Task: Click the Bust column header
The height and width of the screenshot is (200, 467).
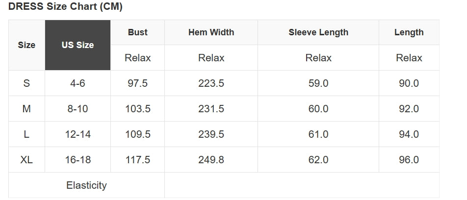Action: (137, 32)
